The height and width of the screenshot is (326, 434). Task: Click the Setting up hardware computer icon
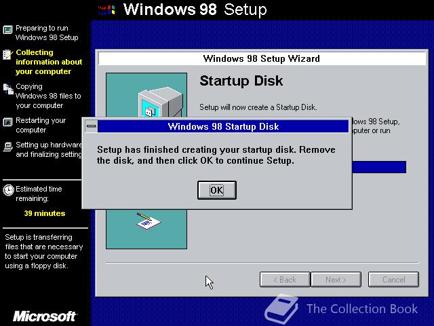7,147
